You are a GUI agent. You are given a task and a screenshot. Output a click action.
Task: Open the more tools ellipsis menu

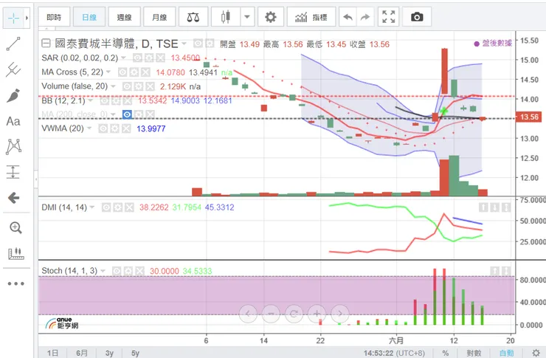pyautogui.click(x=16, y=283)
